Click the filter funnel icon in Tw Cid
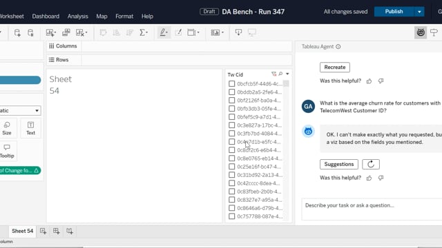Screen dimensions: 442x248 [x=273, y=74]
